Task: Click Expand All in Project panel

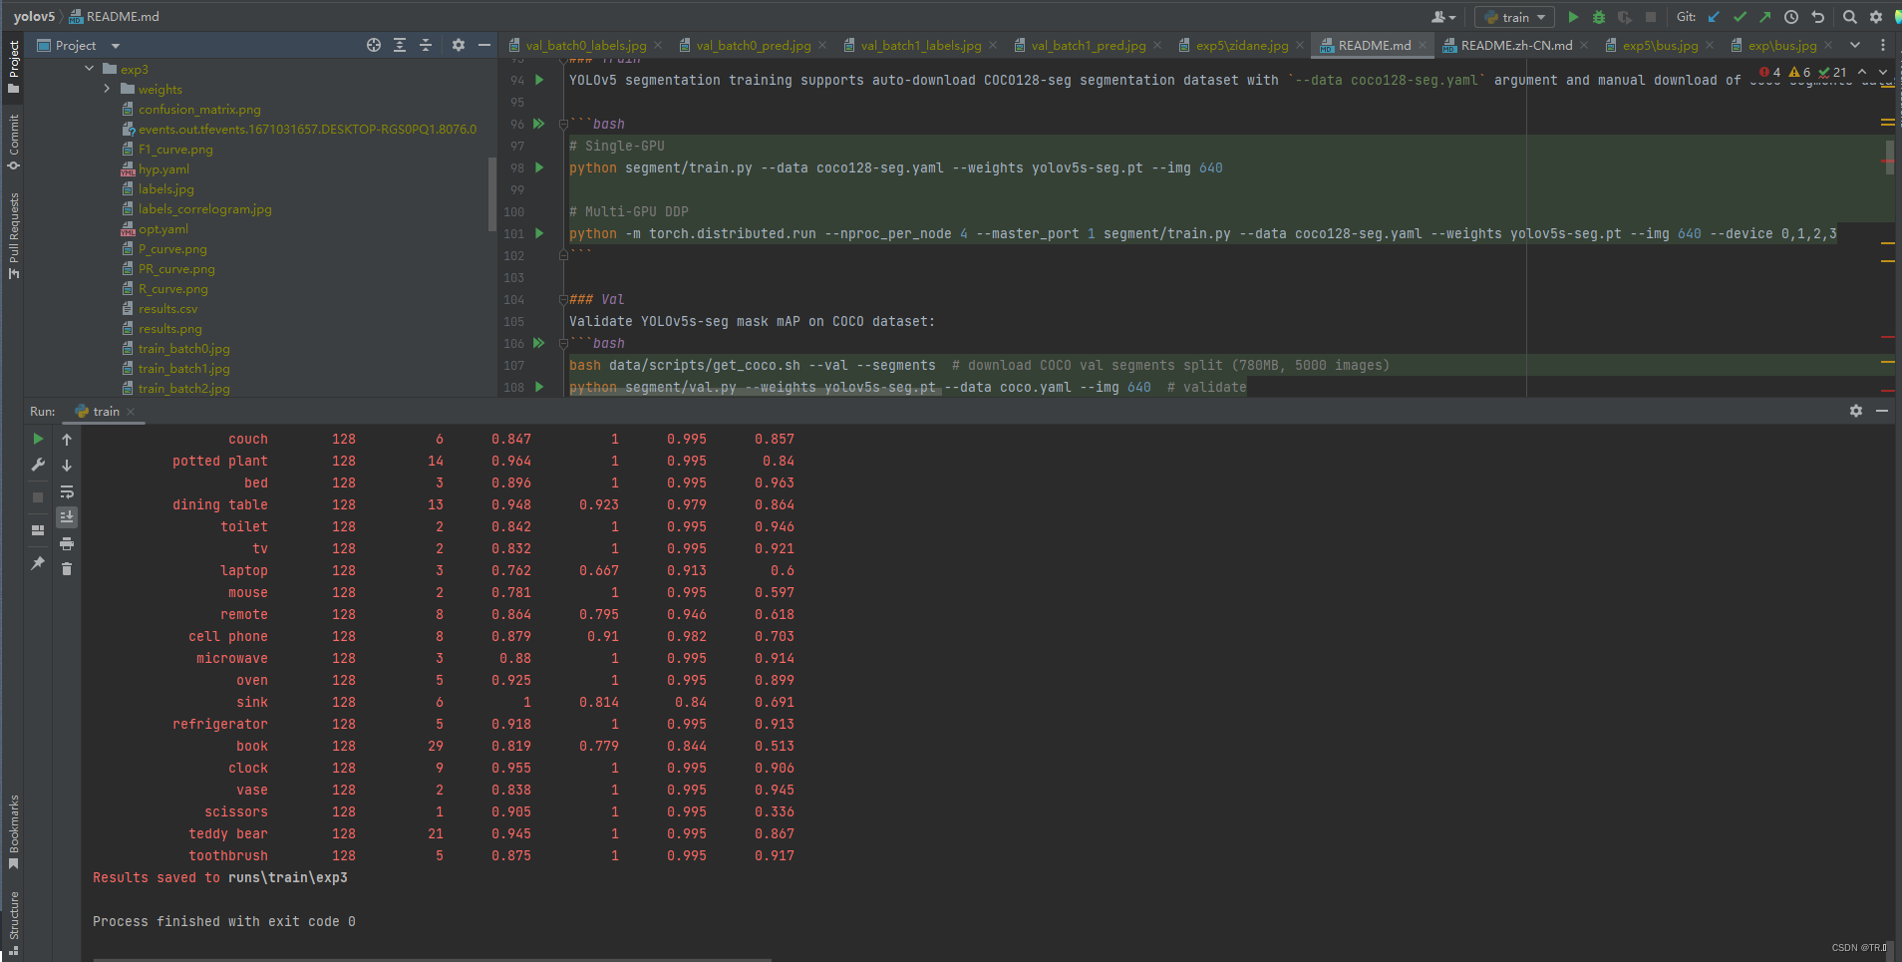Action: pos(400,45)
